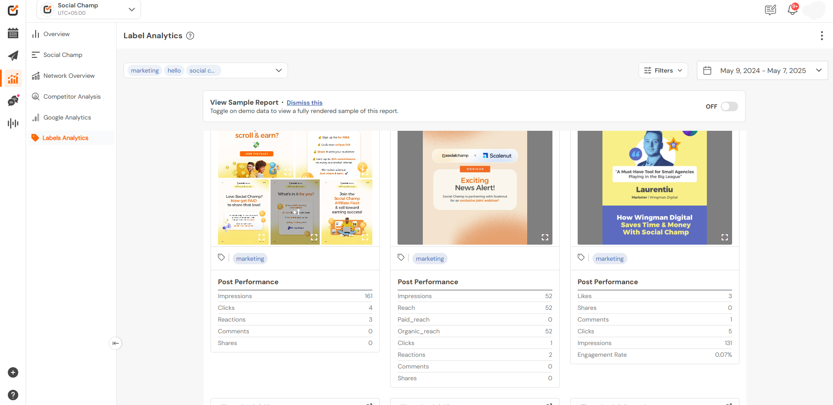The height and width of the screenshot is (405, 833).
Task: Collapse the sidebar with arrow button
Action: tap(115, 343)
